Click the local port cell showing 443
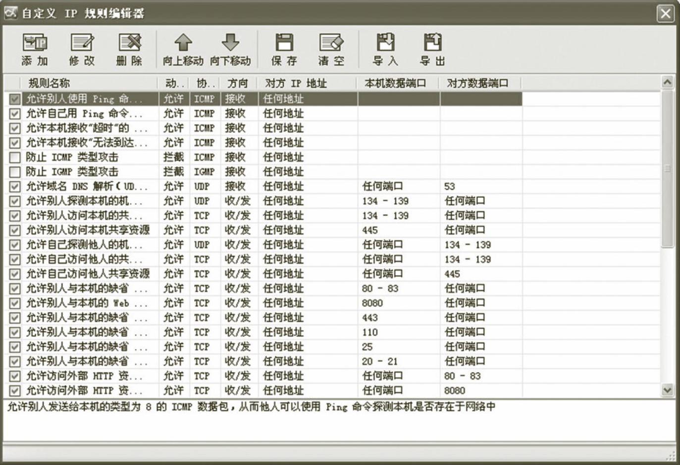Screen dimensions: 680x465 pyautogui.click(x=369, y=318)
